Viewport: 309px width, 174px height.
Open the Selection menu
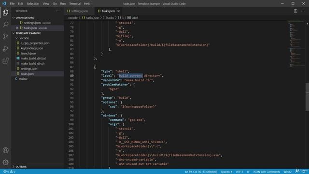(33, 3)
